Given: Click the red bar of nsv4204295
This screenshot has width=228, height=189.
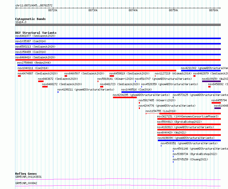Looking at the screenshot, I should (125, 97).
